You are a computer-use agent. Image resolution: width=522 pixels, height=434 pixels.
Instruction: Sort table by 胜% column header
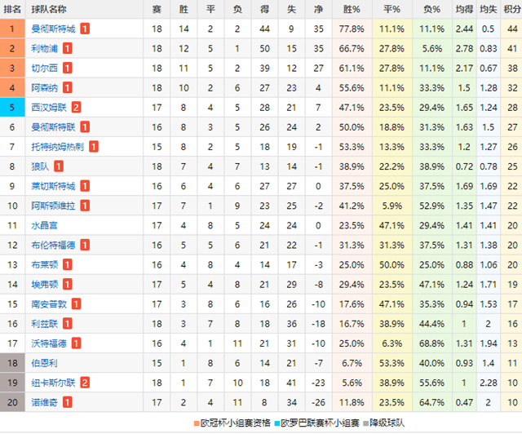point(352,9)
